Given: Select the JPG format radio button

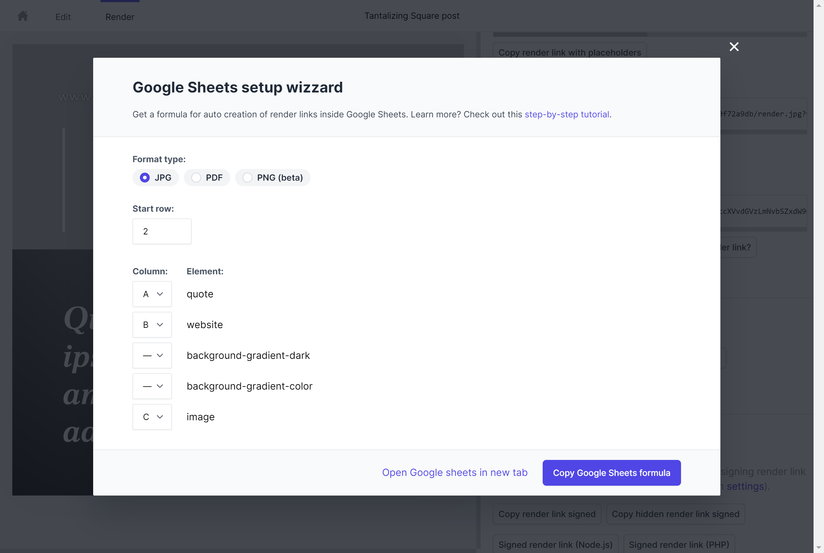Looking at the screenshot, I should pos(145,177).
